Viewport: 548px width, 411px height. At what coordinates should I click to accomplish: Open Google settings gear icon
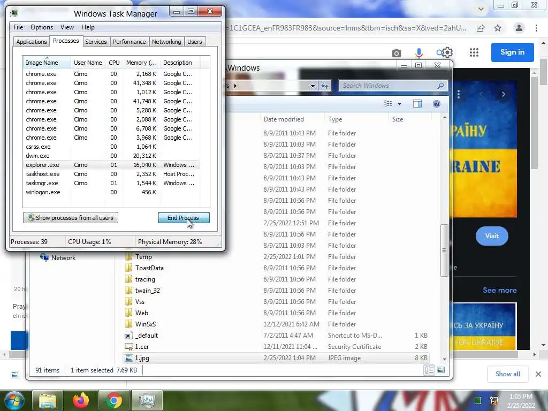(447, 53)
